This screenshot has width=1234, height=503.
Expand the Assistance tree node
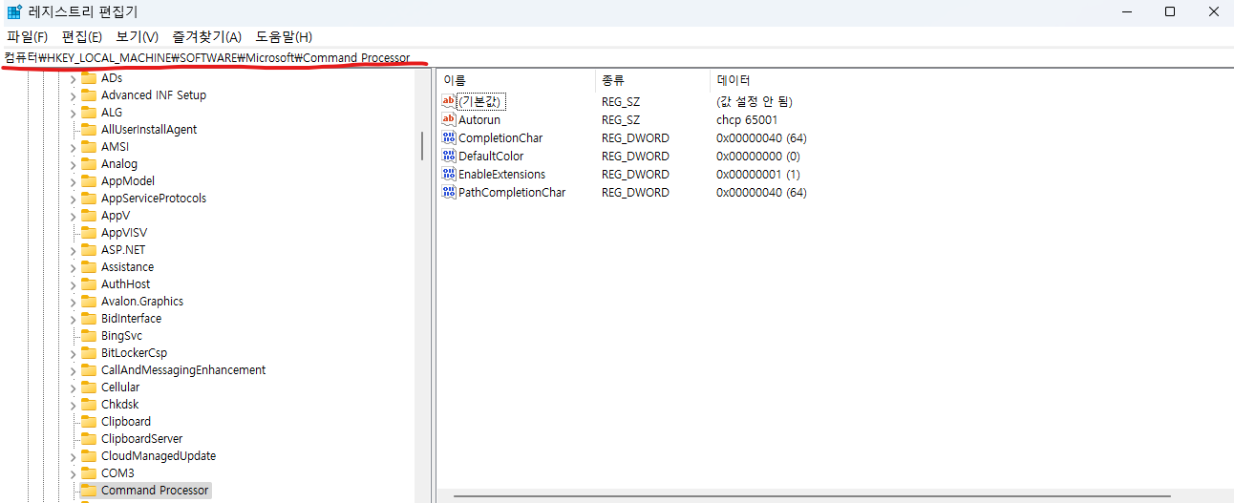[x=73, y=267]
